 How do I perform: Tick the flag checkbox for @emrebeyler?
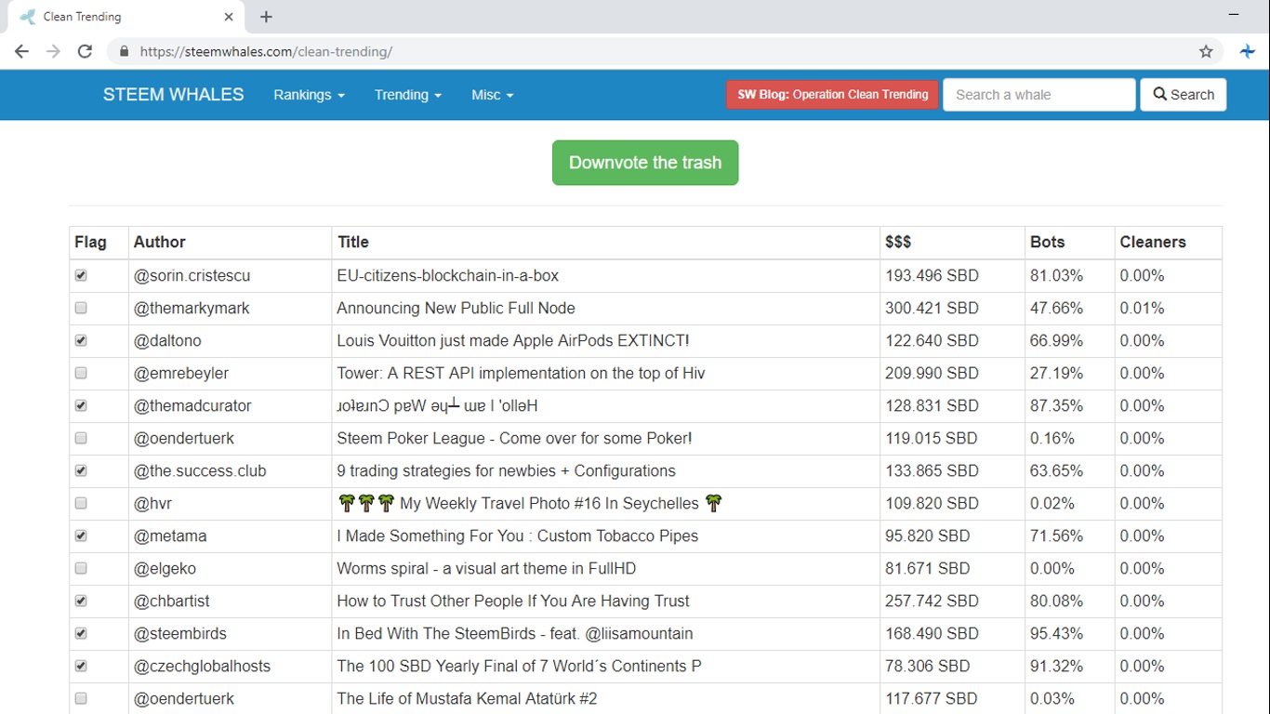(x=81, y=373)
